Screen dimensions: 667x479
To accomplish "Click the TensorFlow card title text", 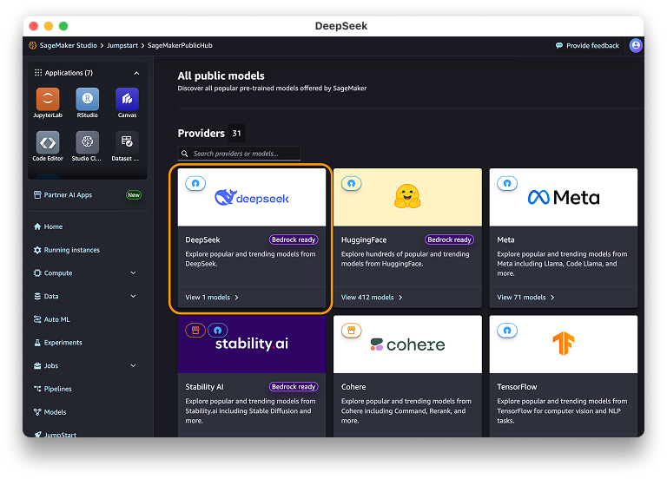I will click(x=517, y=387).
